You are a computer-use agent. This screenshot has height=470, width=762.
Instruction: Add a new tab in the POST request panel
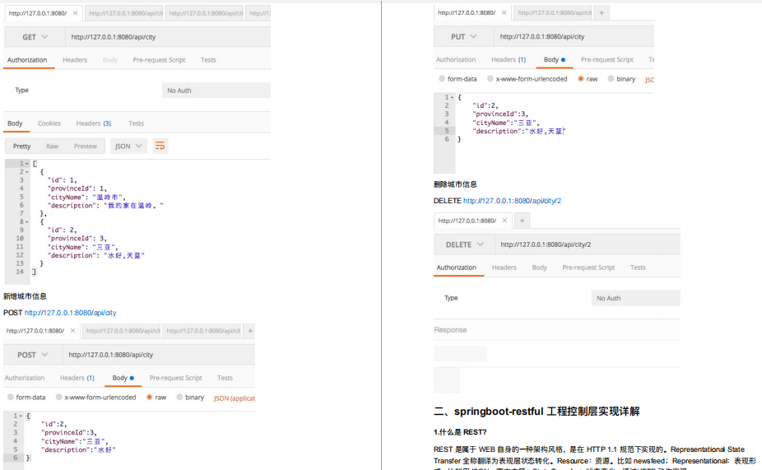tap(250, 331)
